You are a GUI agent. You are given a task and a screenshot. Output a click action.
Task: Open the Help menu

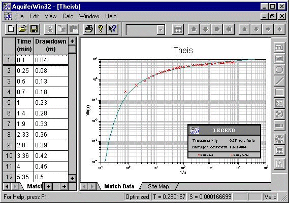[111, 16]
